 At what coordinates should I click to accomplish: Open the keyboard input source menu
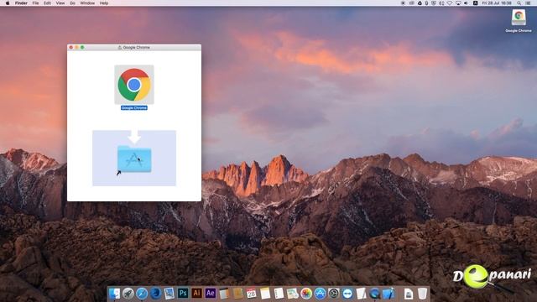[x=476, y=3]
